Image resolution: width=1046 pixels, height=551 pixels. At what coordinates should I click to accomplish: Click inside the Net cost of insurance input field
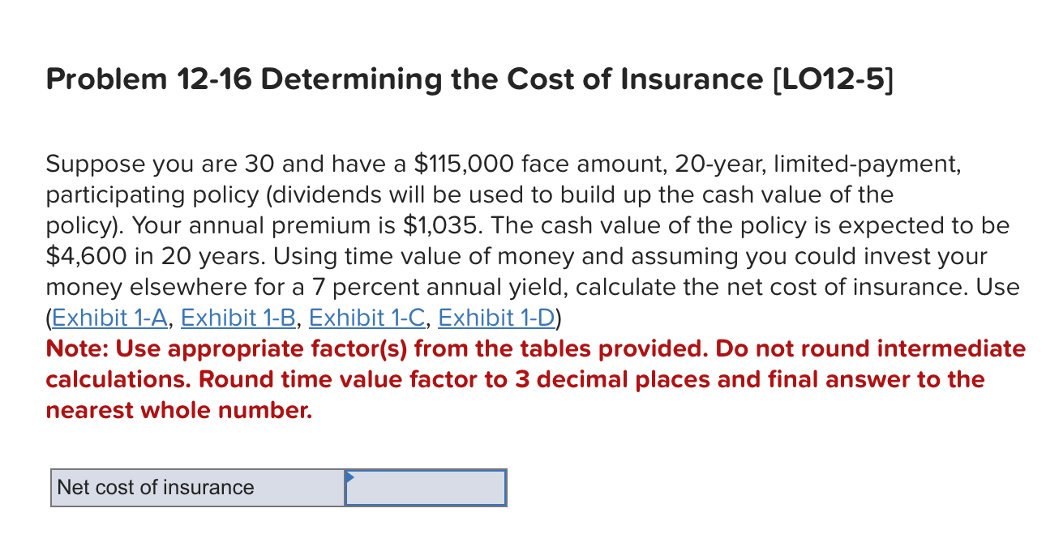click(426, 487)
